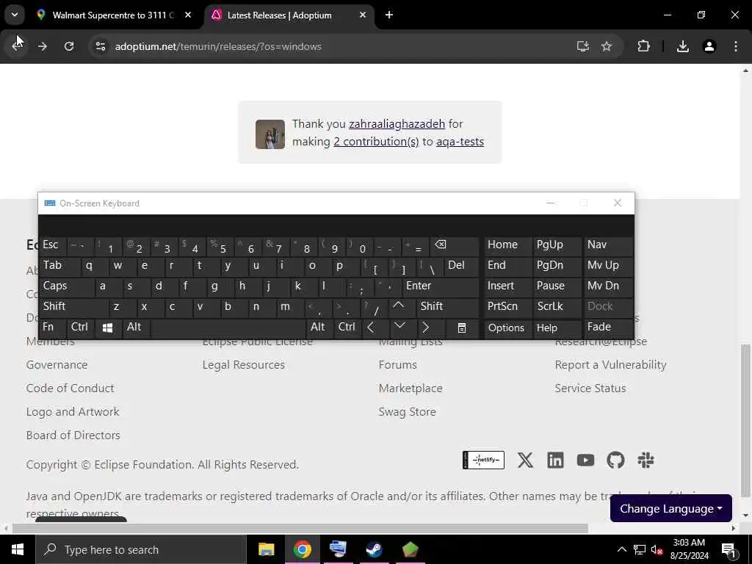Switch to the Walmart Supercentre tab
Viewport: 752px width, 564px height.
(113, 15)
